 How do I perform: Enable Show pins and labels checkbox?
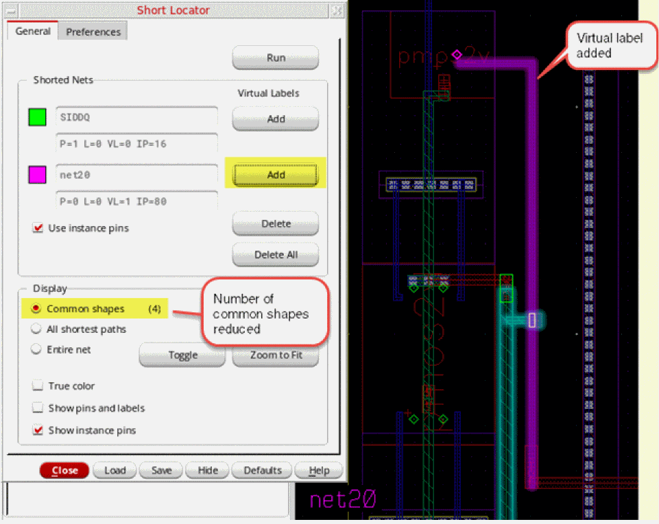coord(38,408)
